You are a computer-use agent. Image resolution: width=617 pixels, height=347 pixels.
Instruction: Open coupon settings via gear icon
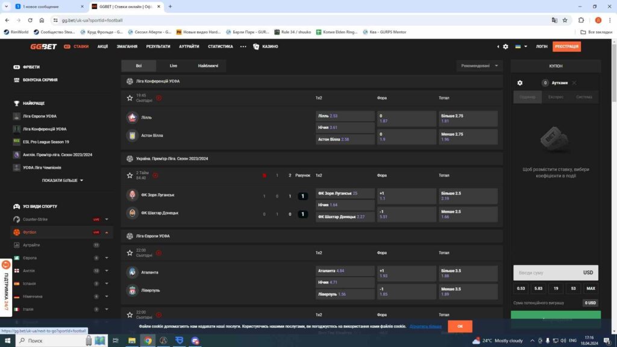(x=519, y=83)
